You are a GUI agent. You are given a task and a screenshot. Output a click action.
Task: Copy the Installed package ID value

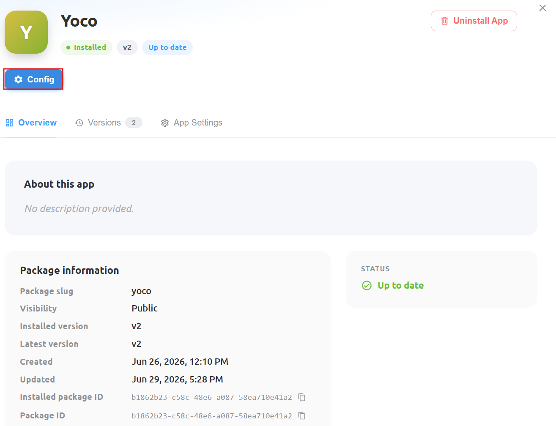point(302,397)
